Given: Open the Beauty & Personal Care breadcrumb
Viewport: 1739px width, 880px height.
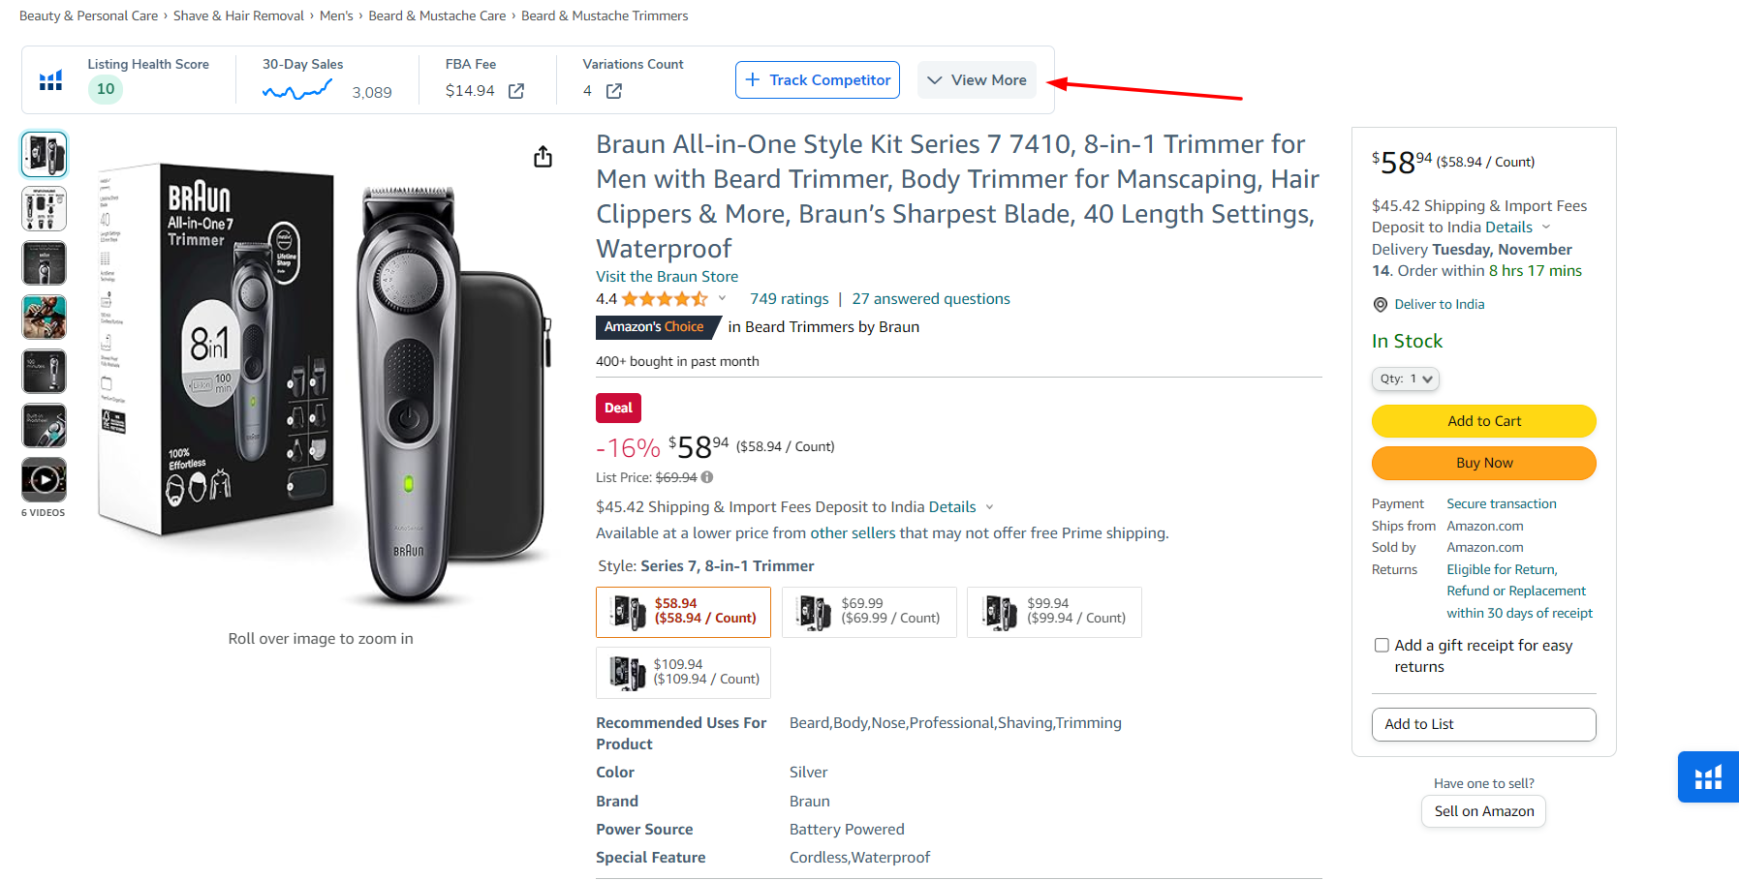Looking at the screenshot, I should (x=88, y=15).
